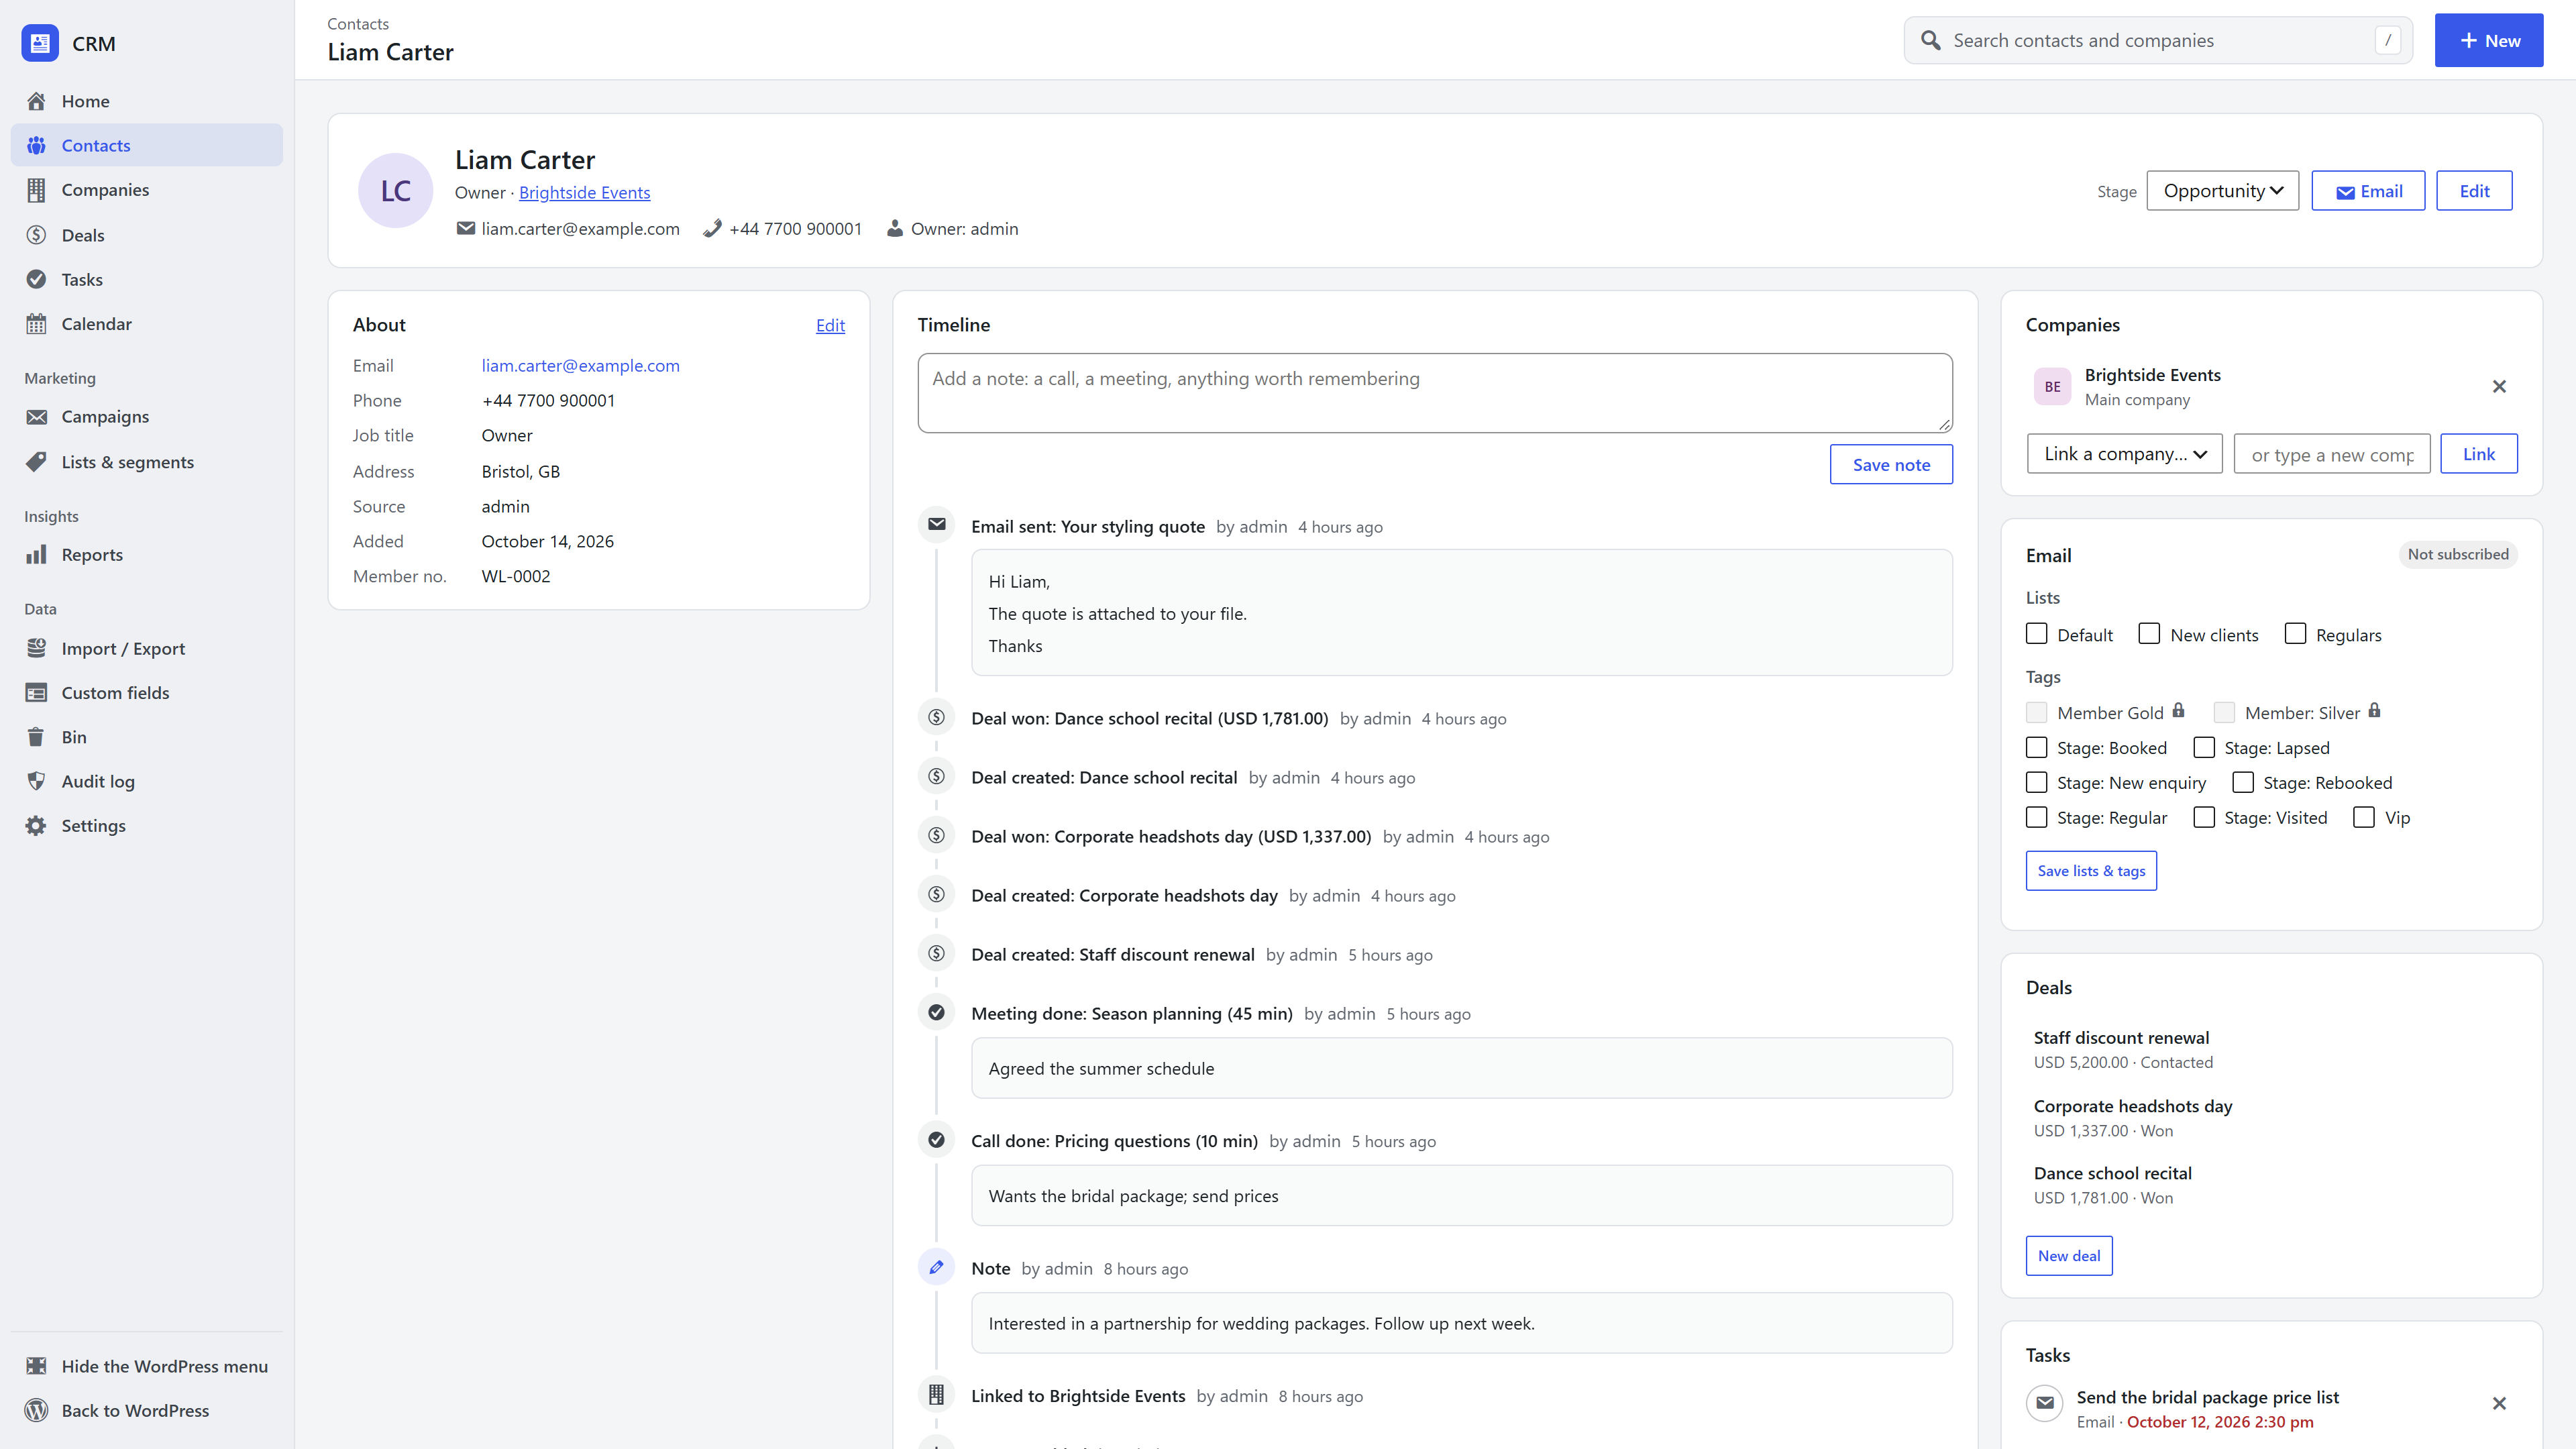Focus the timeline note text area
The height and width of the screenshot is (1449, 2576).
point(1435,393)
